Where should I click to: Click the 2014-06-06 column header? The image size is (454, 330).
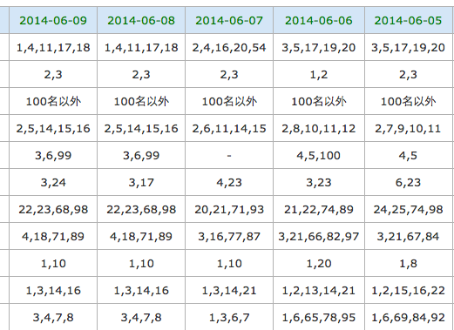point(319,20)
